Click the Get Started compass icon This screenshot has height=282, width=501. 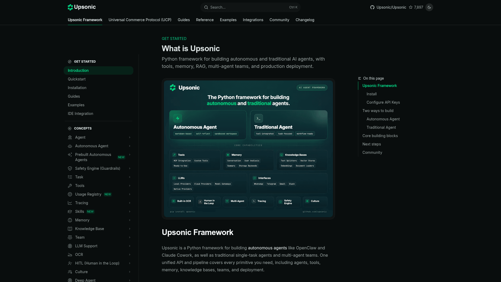click(70, 62)
